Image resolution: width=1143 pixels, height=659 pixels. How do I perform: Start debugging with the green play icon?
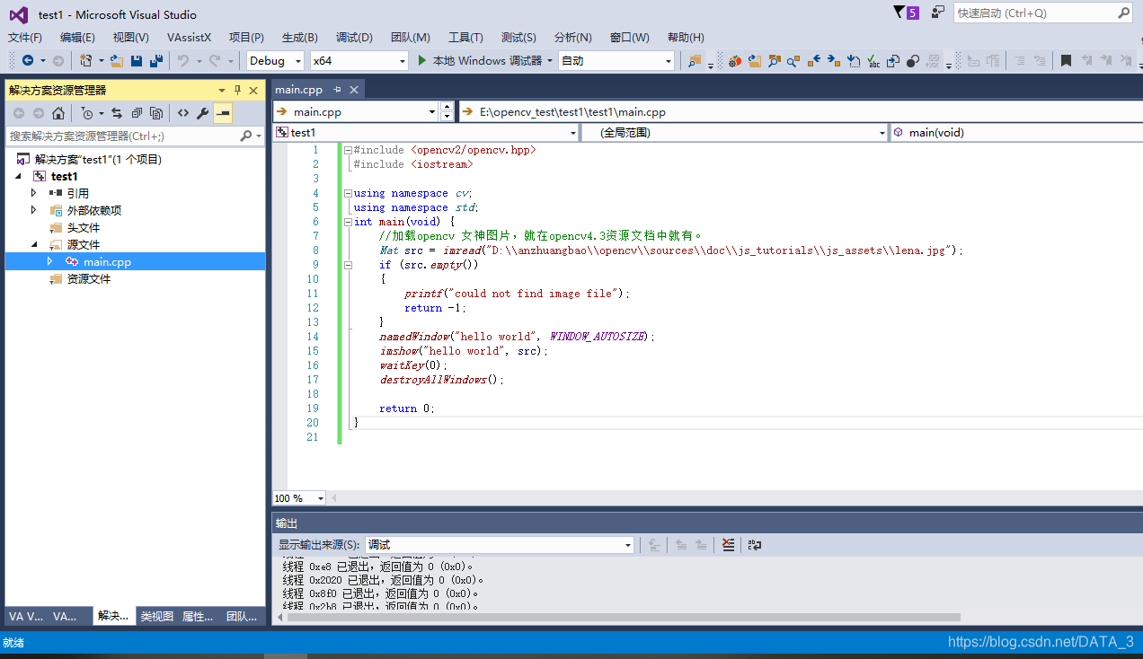coord(423,60)
